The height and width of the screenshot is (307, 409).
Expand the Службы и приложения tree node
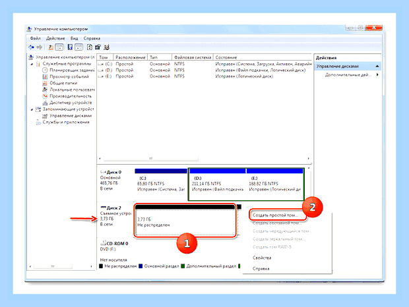coord(32,122)
